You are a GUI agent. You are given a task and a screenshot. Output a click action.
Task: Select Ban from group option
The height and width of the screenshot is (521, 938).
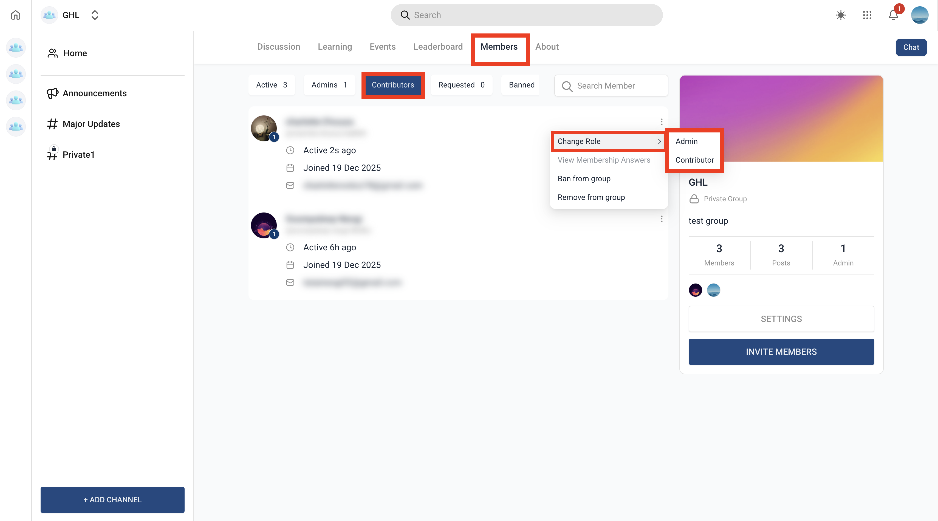(584, 179)
